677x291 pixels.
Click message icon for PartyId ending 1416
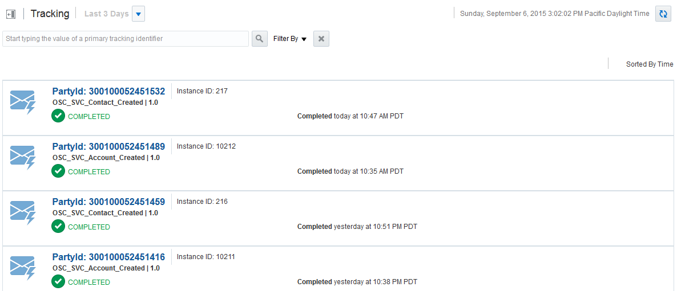(x=22, y=268)
